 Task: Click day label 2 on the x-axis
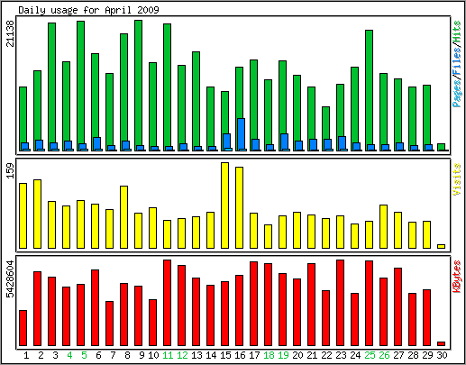[x=41, y=355]
